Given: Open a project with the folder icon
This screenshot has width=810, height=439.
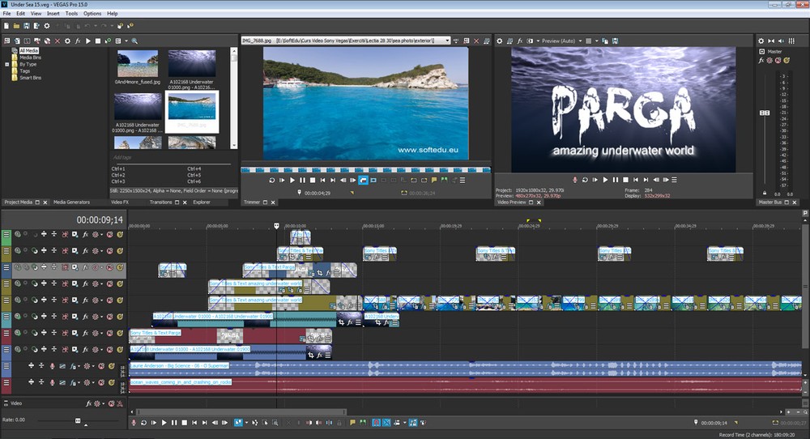Looking at the screenshot, I should (x=16, y=25).
